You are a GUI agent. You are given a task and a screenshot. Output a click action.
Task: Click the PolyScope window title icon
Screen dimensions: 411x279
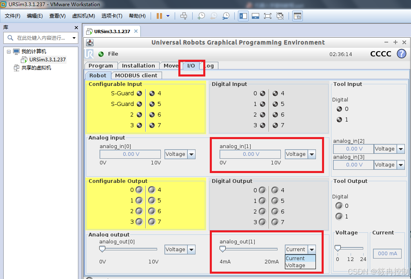click(90, 42)
